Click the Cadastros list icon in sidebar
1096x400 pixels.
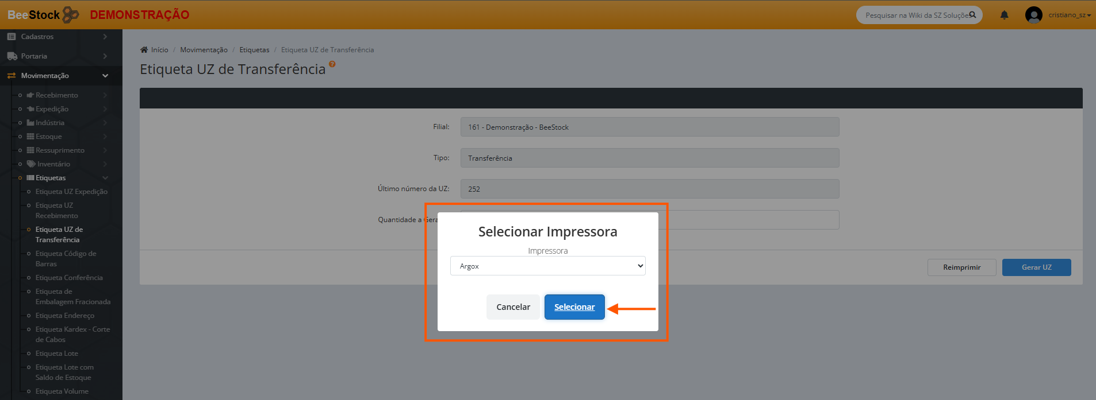pyautogui.click(x=12, y=37)
